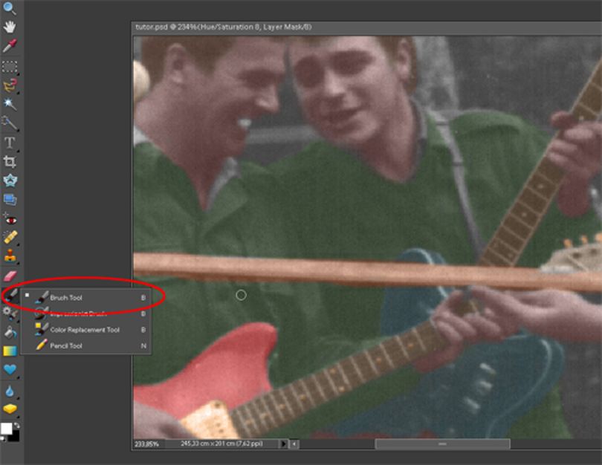Select the Clone Stamp tool
The height and width of the screenshot is (465, 602).
[10, 256]
